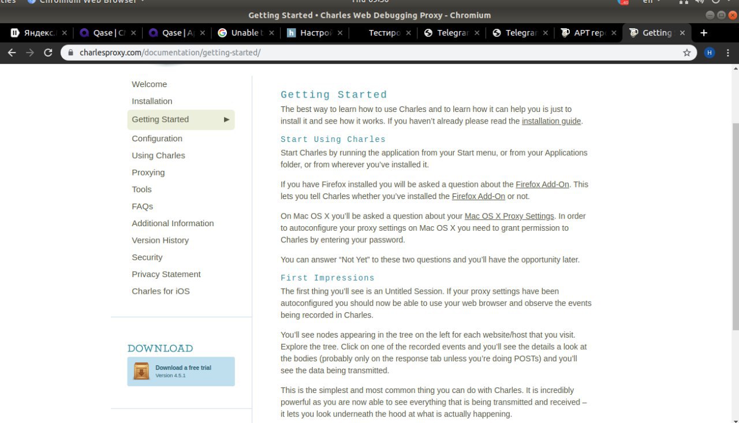Open the Installation sidebar link
The width and height of the screenshot is (739, 423).
click(152, 101)
